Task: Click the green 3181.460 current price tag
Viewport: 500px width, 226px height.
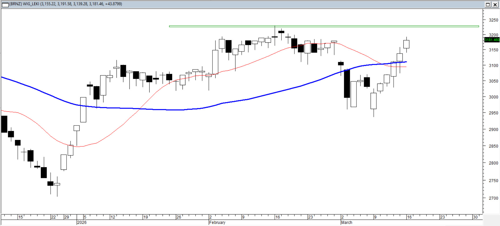Action: 492,40
